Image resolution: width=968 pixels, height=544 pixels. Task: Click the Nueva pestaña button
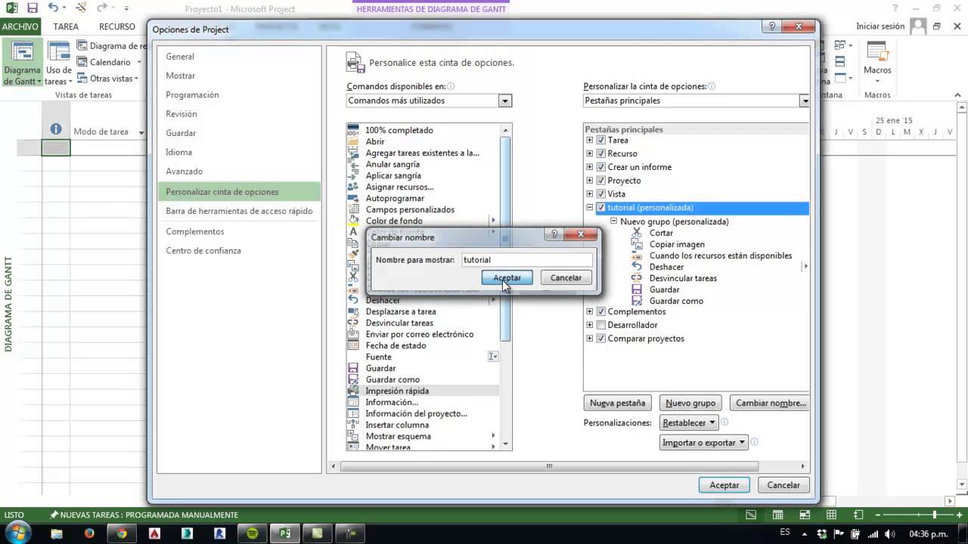618,403
